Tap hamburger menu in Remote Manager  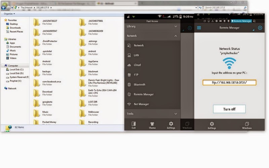199,28
